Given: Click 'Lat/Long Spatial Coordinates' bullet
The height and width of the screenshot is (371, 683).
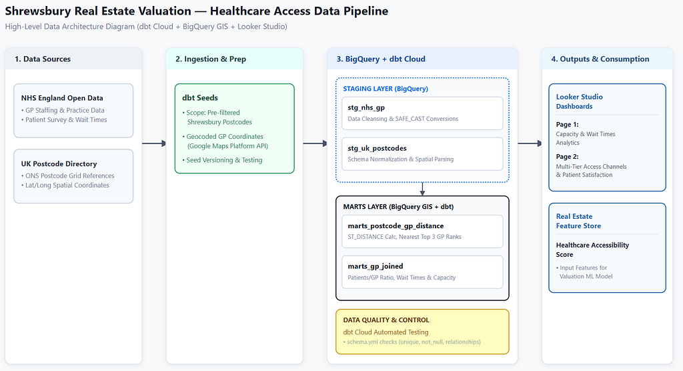Looking at the screenshot, I should click(x=65, y=185).
